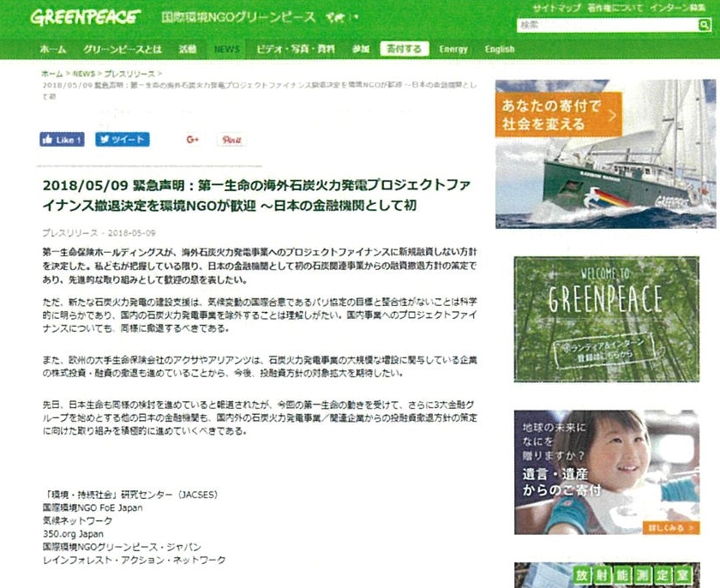Click the search magnifier icon
The image size is (720, 588).
coord(704,25)
